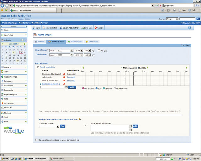Viewport: 201px width, 161px height.
Task: Click the WebOffice search text field
Action: click(x=187, y=19)
